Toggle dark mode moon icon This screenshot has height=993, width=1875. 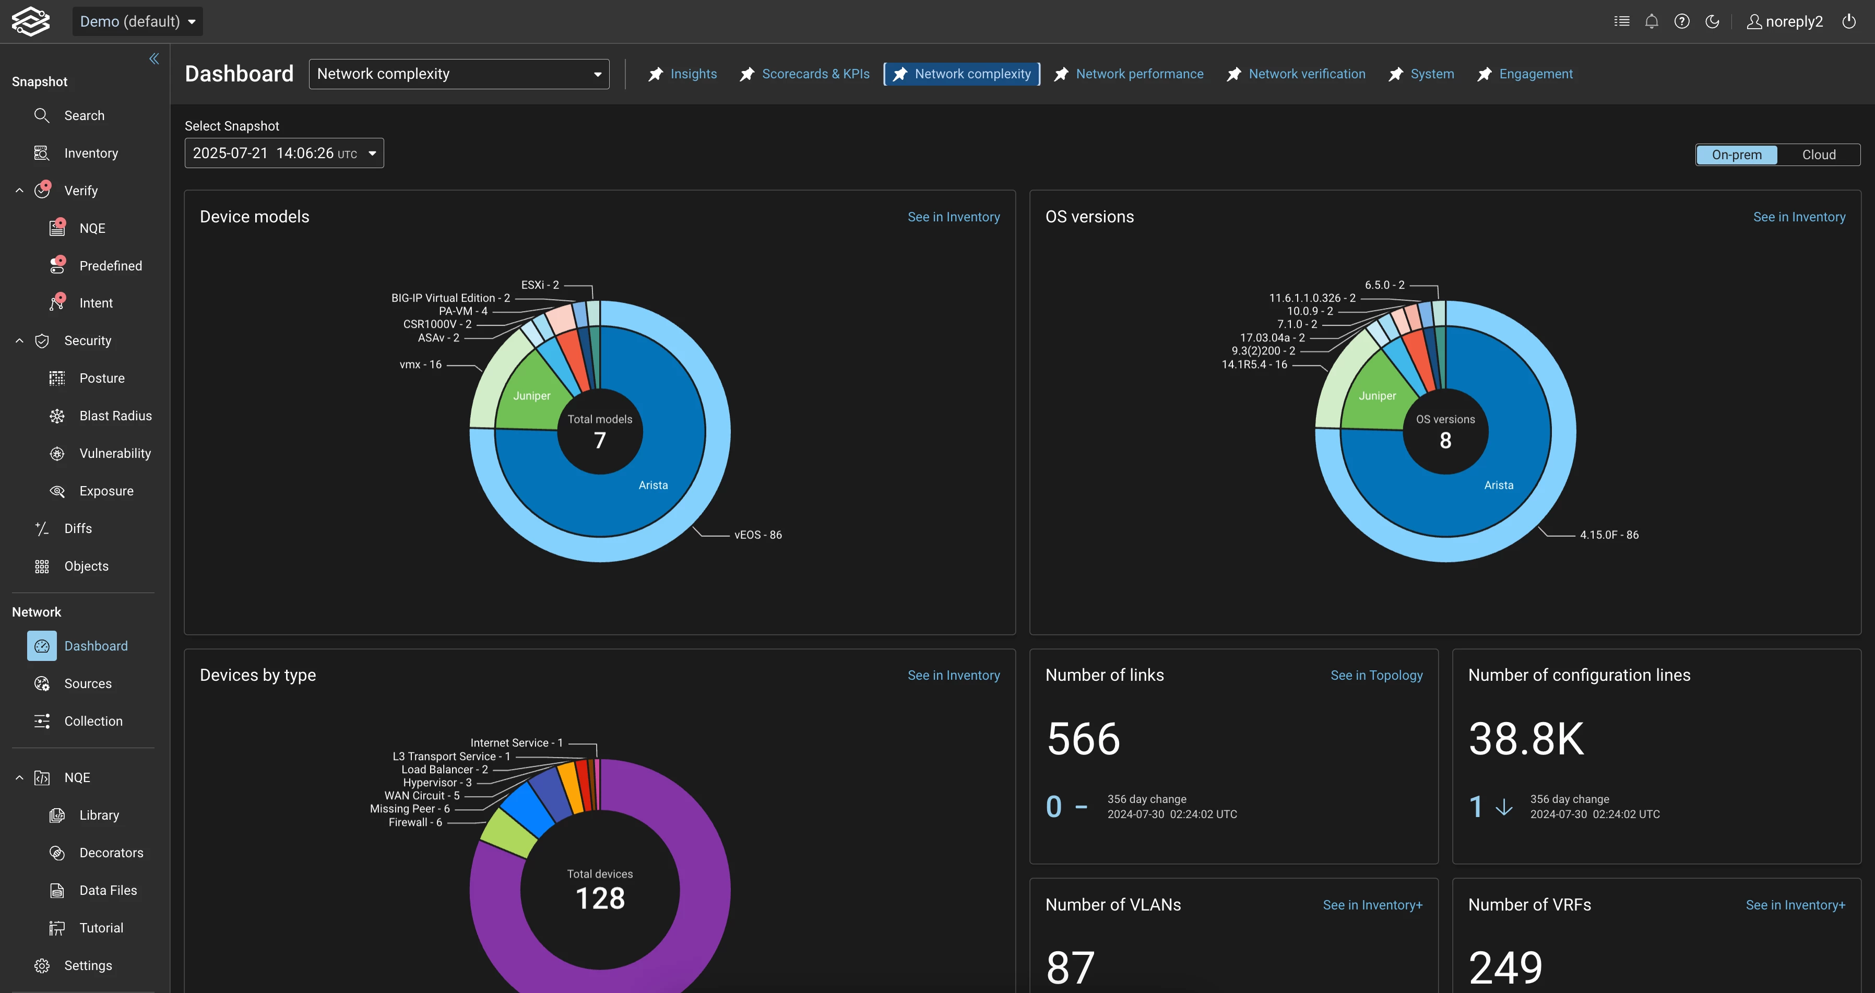tap(1712, 21)
